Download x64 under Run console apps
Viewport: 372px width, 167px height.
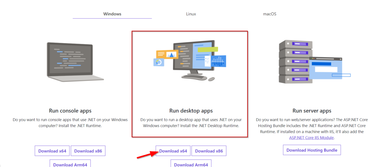click(x=52, y=151)
